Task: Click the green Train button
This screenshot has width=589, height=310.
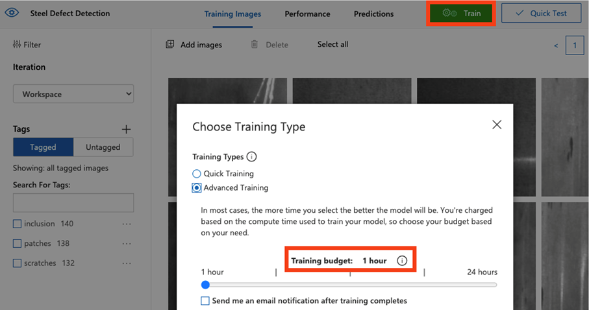Action: point(461,13)
